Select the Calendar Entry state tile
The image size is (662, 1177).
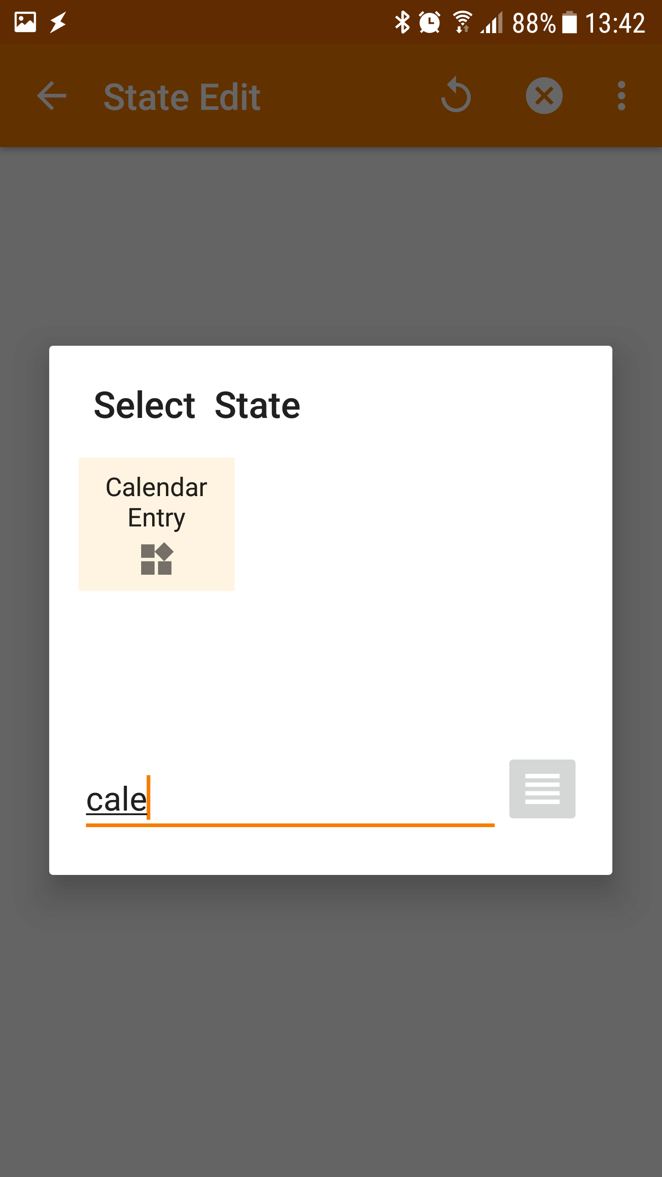point(156,524)
